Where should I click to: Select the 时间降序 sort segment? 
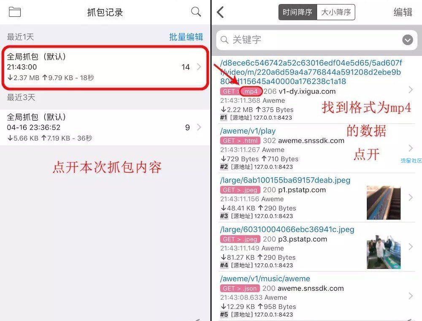pyautogui.click(x=298, y=12)
